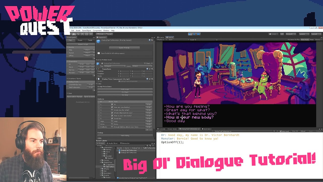The width and height of the screenshot is (323, 182).
Task: Click the prefab cube icon in Inspector header
Action: [x=98, y=41]
